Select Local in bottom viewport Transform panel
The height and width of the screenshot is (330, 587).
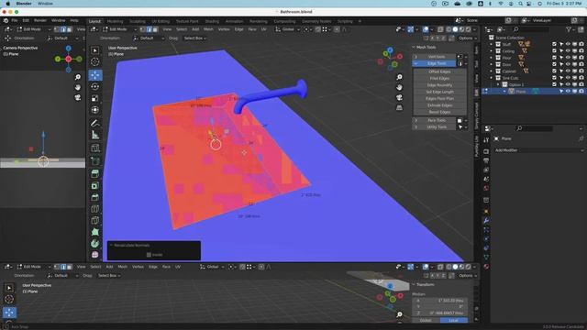coord(454,321)
